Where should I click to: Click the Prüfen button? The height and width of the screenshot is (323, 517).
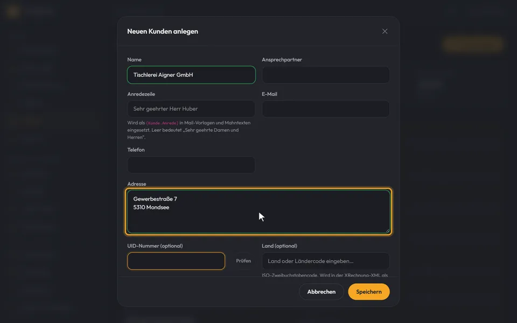tap(243, 261)
